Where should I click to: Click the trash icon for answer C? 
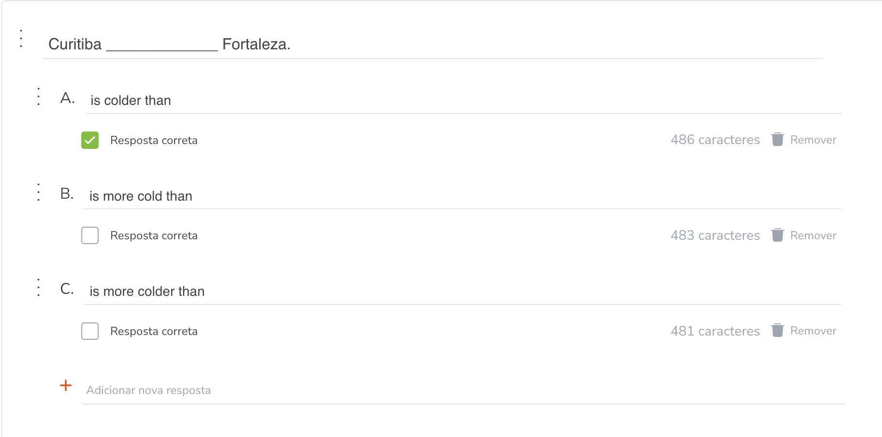778,331
